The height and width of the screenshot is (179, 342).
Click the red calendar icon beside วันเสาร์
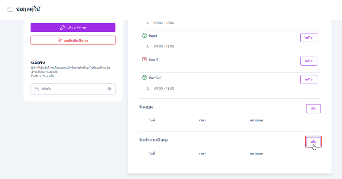pos(145,59)
